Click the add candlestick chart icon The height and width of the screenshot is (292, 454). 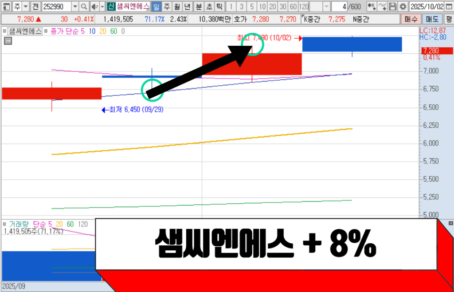coord(372,7)
